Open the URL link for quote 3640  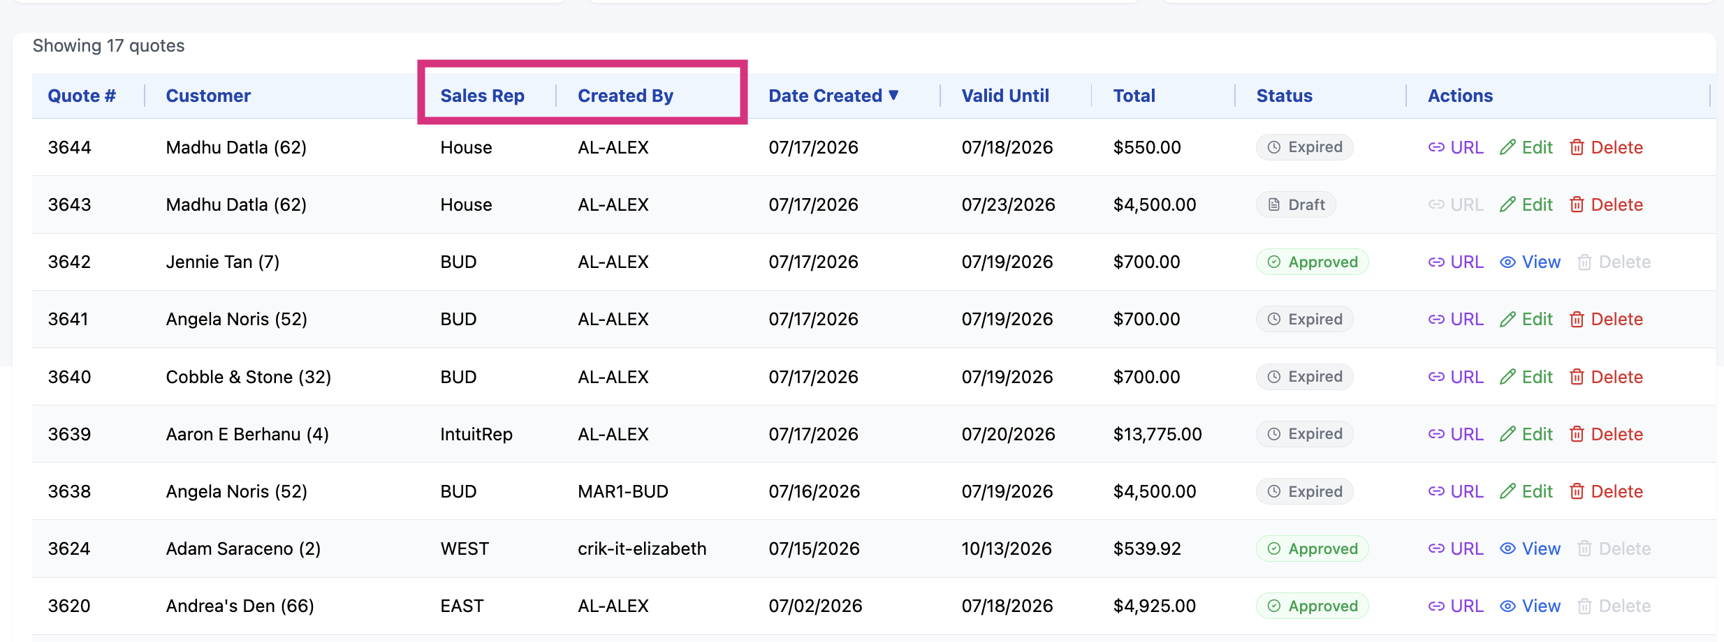click(1456, 377)
